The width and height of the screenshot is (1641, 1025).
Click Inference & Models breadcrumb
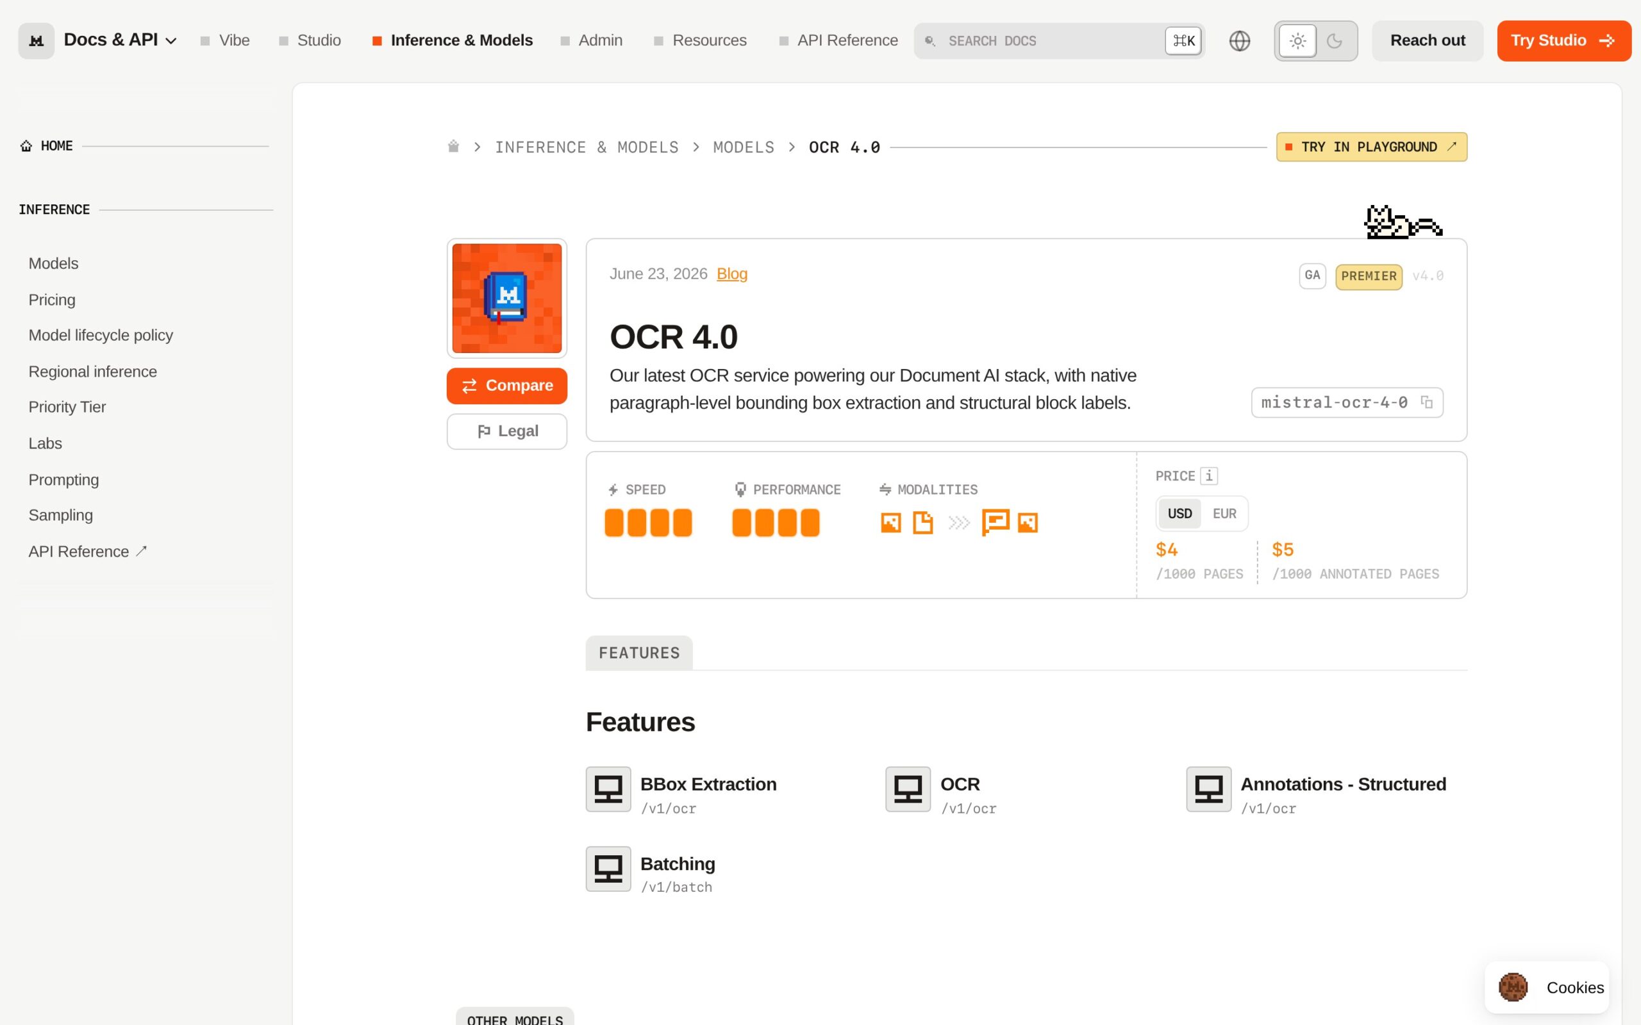tap(587, 147)
